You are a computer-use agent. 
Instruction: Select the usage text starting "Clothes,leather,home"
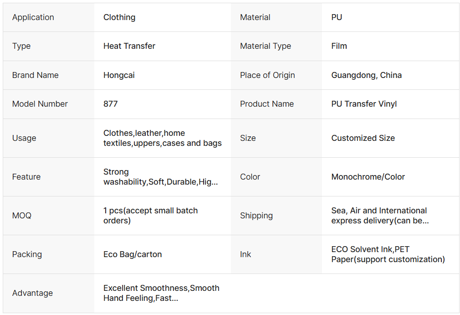coord(162,138)
